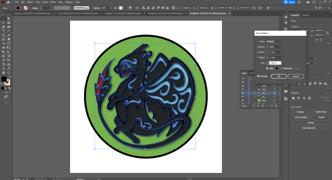332x180 pixels.
Task: Pick the Zoom tool
Action: pyautogui.click(x=8, y=72)
